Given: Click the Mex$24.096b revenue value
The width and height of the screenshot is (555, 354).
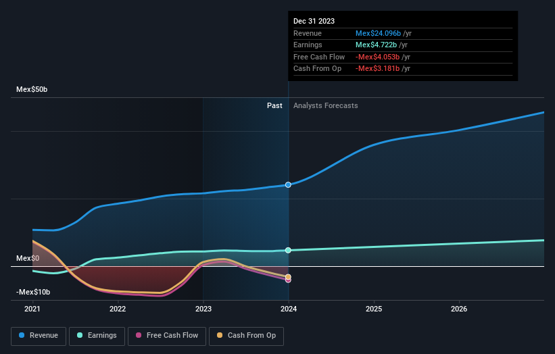Looking at the screenshot, I should (x=378, y=33).
